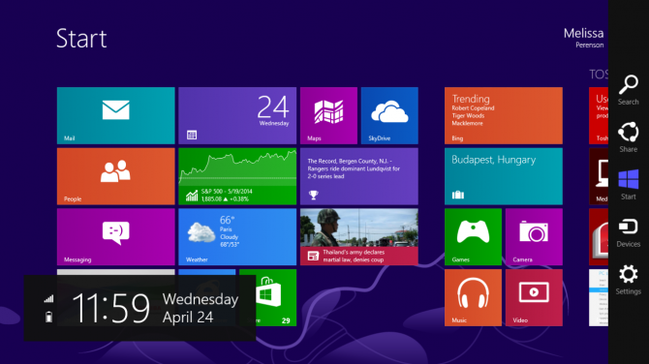The height and width of the screenshot is (364, 649).
Task: Open the Sports tile about Rangers
Action: pyautogui.click(x=358, y=176)
